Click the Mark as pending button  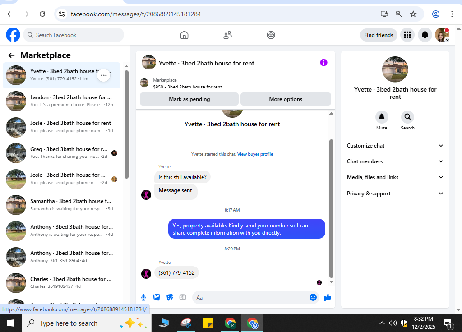tap(189, 99)
